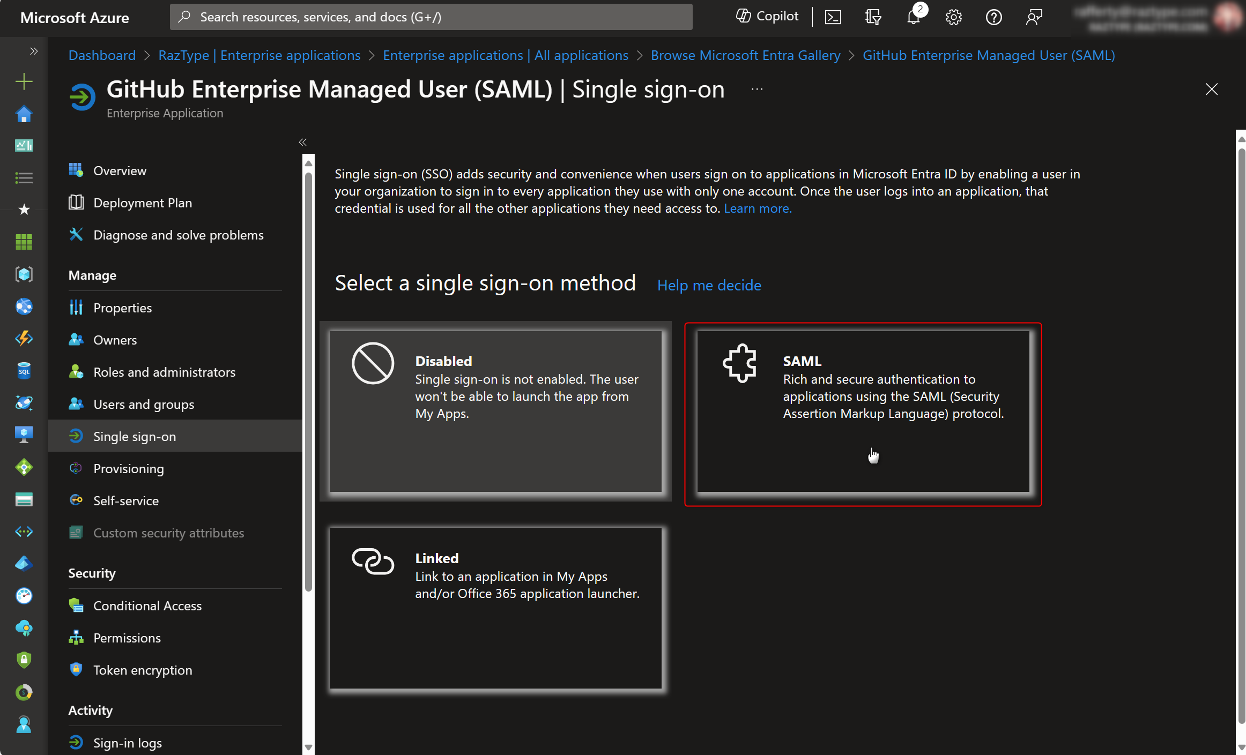Open Provisioning in the Manage menu
Image resolution: width=1246 pixels, height=755 pixels.
point(129,468)
